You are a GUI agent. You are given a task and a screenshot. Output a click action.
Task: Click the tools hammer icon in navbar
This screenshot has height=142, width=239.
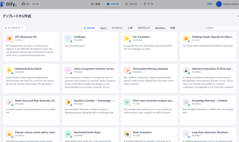(145, 4)
